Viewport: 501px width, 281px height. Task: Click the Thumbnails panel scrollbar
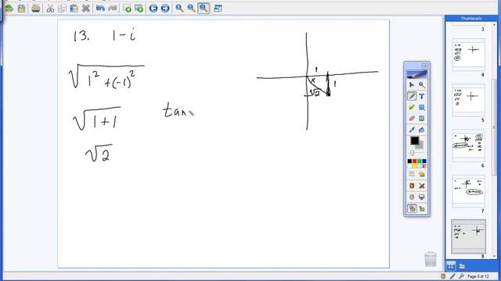click(494, 127)
